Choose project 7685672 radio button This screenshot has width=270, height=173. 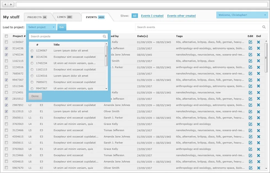(x=32, y=82)
